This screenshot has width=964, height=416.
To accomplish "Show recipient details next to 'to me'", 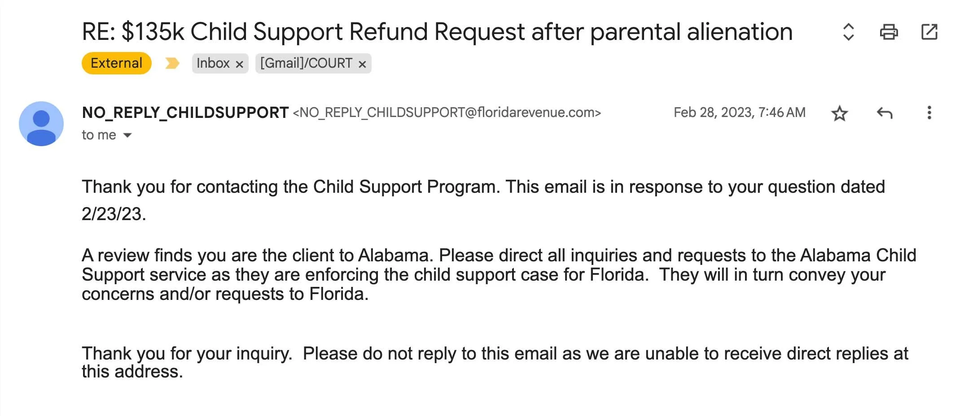I will pyautogui.click(x=127, y=135).
